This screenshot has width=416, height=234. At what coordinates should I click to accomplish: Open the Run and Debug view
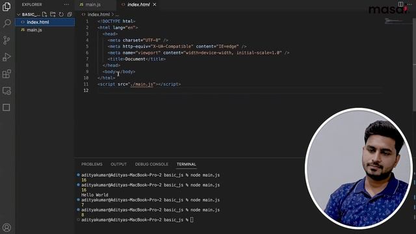pos(6,57)
